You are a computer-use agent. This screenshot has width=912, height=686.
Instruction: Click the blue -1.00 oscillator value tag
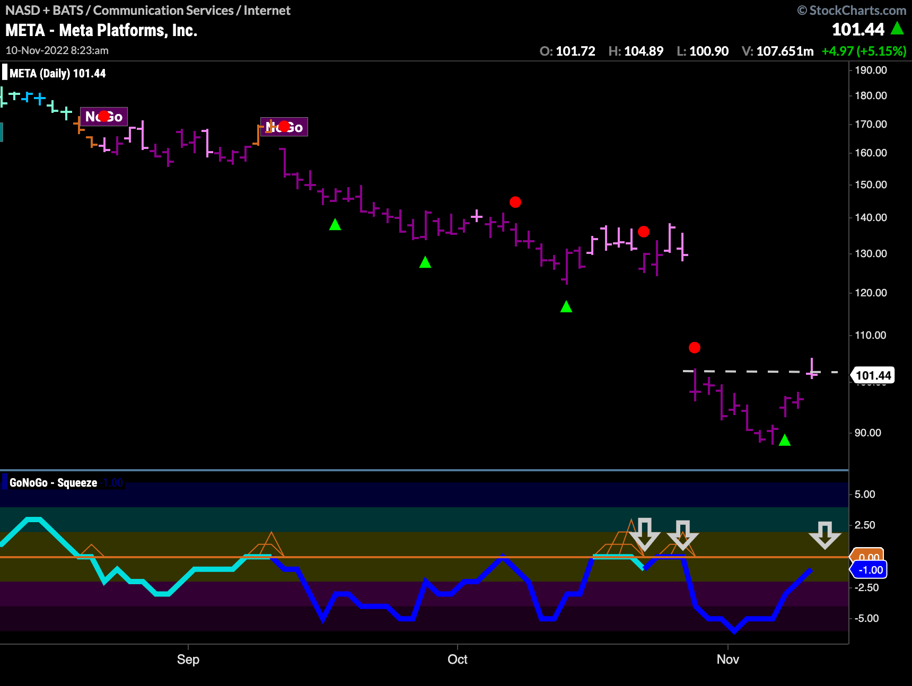point(869,570)
